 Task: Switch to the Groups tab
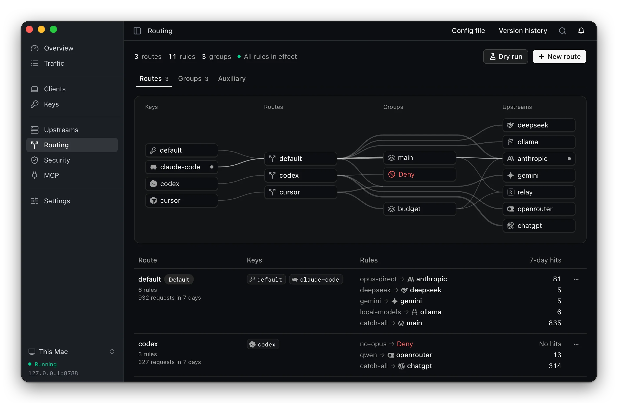pyautogui.click(x=193, y=79)
